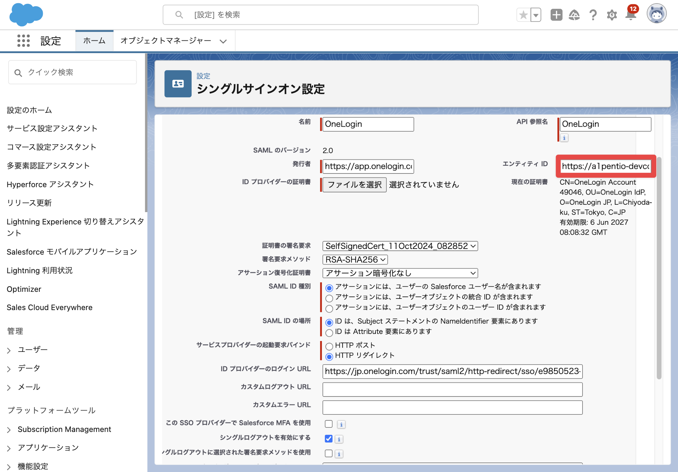Click the global create plus icon

coord(556,15)
